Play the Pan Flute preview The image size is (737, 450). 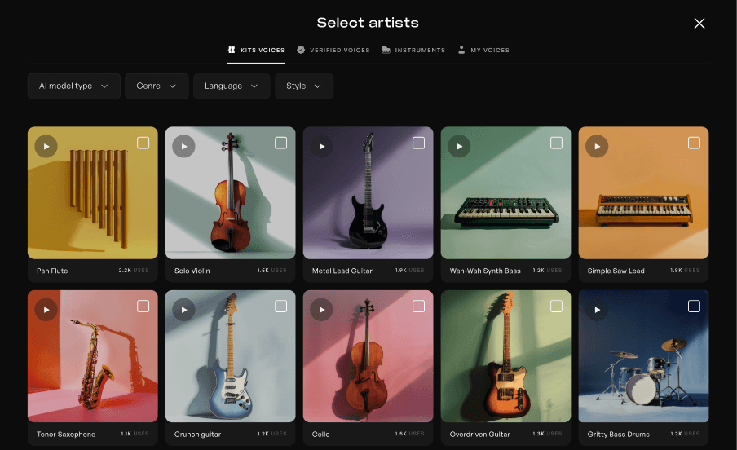tap(46, 146)
